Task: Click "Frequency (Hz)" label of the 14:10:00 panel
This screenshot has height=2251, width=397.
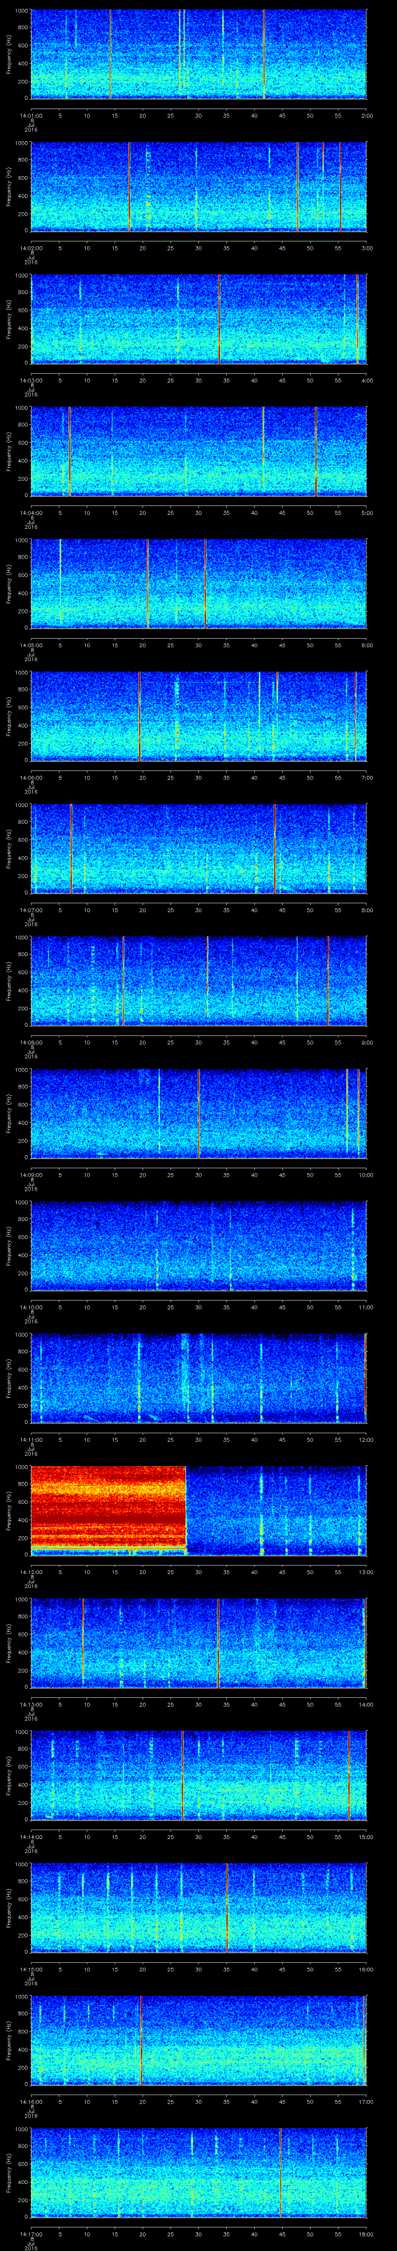Action: pyautogui.click(x=9, y=1245)
